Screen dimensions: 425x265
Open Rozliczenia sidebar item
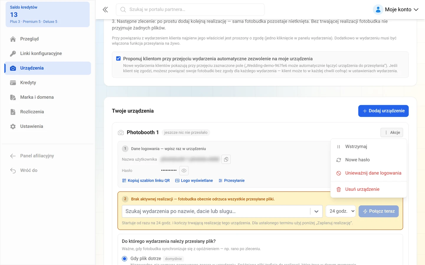(x=48, y=112)
